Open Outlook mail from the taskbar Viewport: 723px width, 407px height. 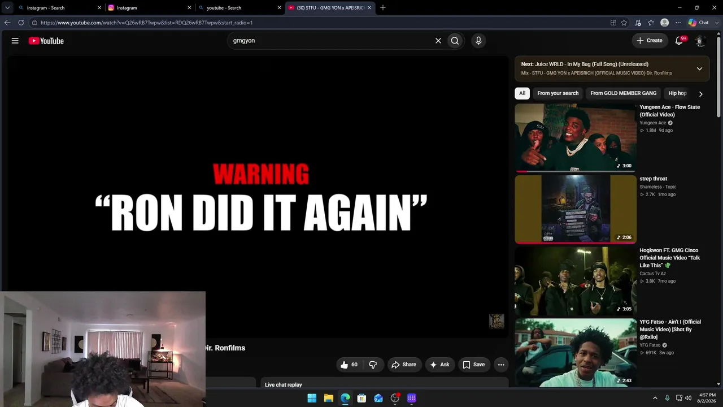coord(378,398)
